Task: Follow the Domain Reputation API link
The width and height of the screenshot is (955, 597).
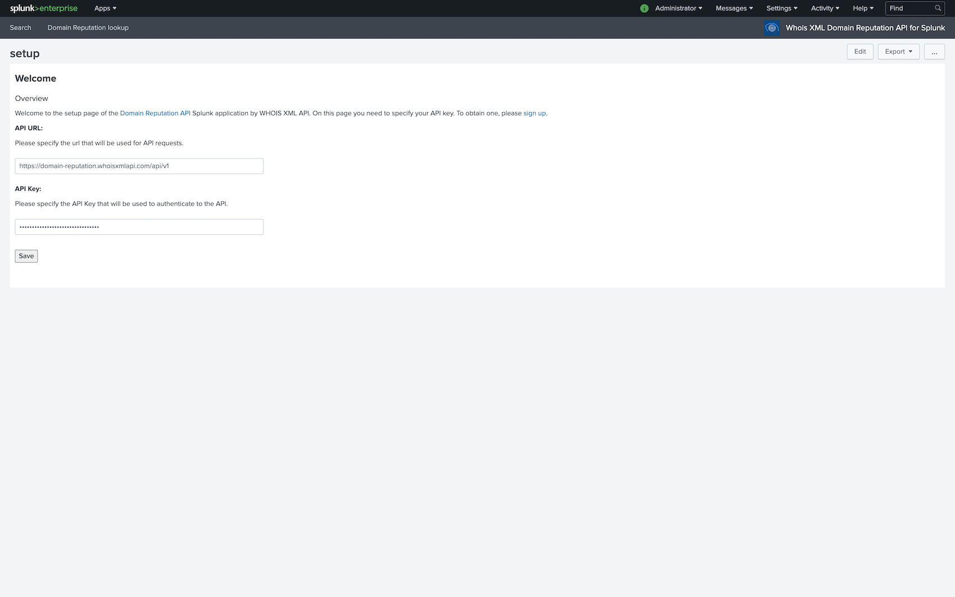Action: tap(155, 113)
